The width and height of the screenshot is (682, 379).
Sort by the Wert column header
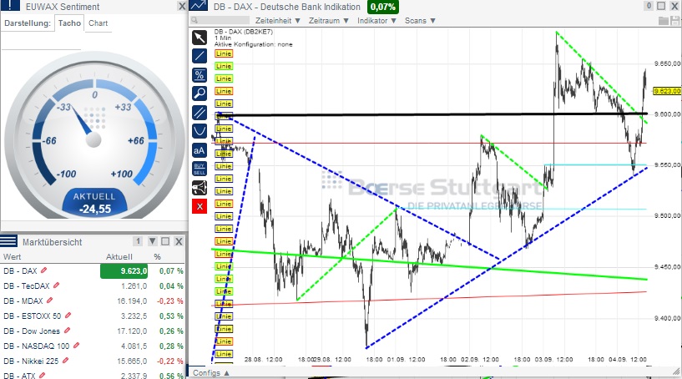click(13, 257)
